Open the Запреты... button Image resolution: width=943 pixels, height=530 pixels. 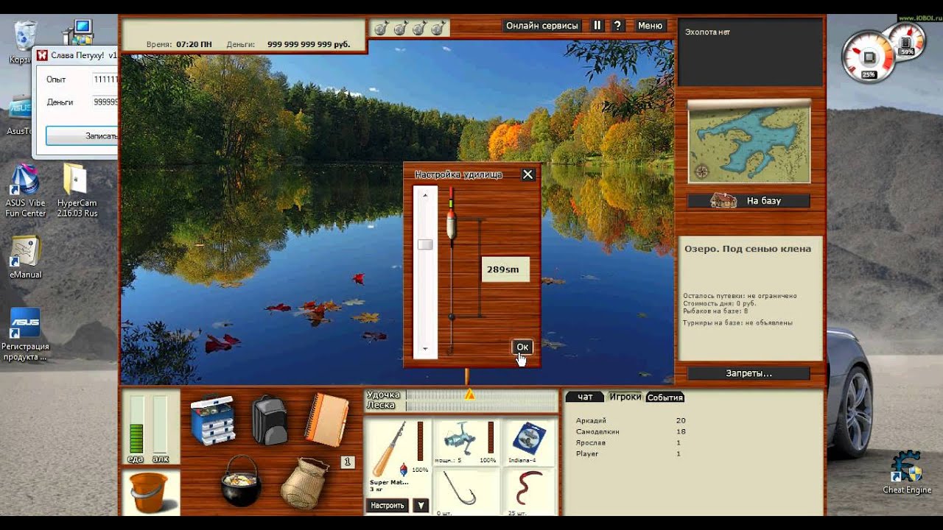point(749,373)
